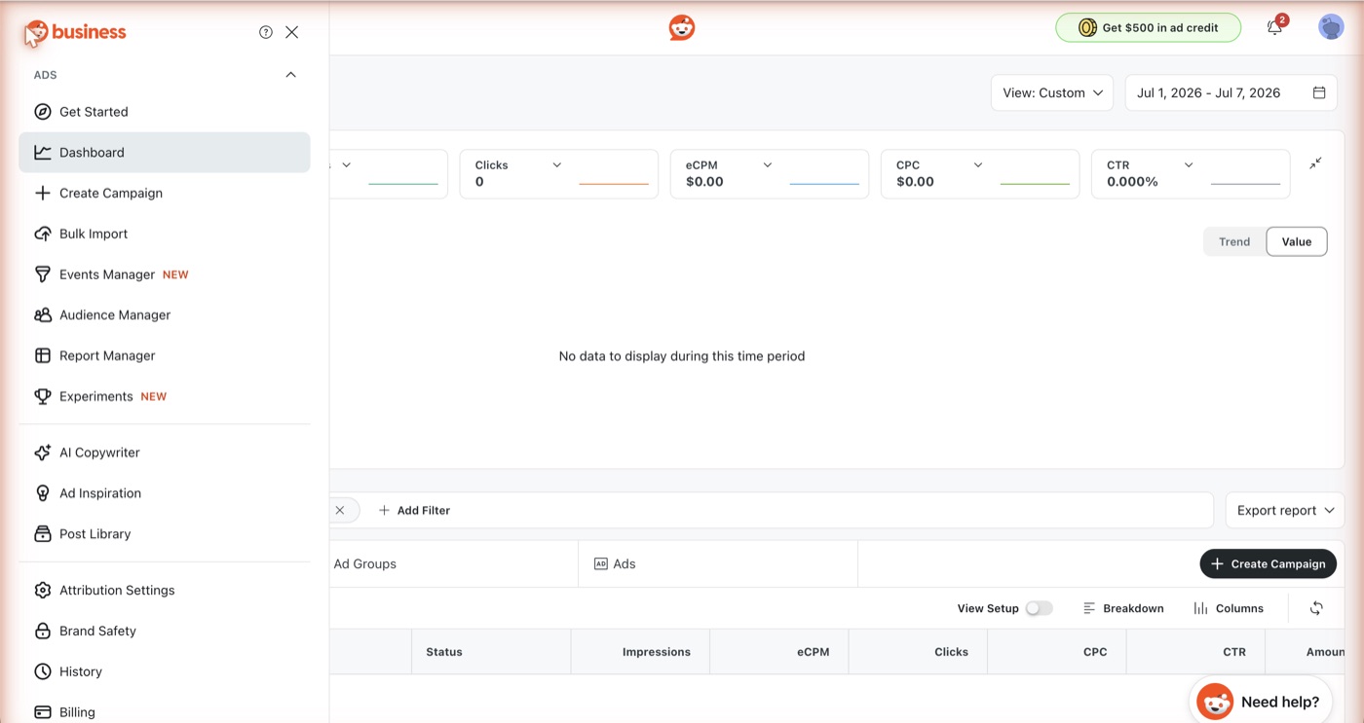Toggle the View Setup switch
This screenshot has width=1364, height=723.
coord(1040,608)
